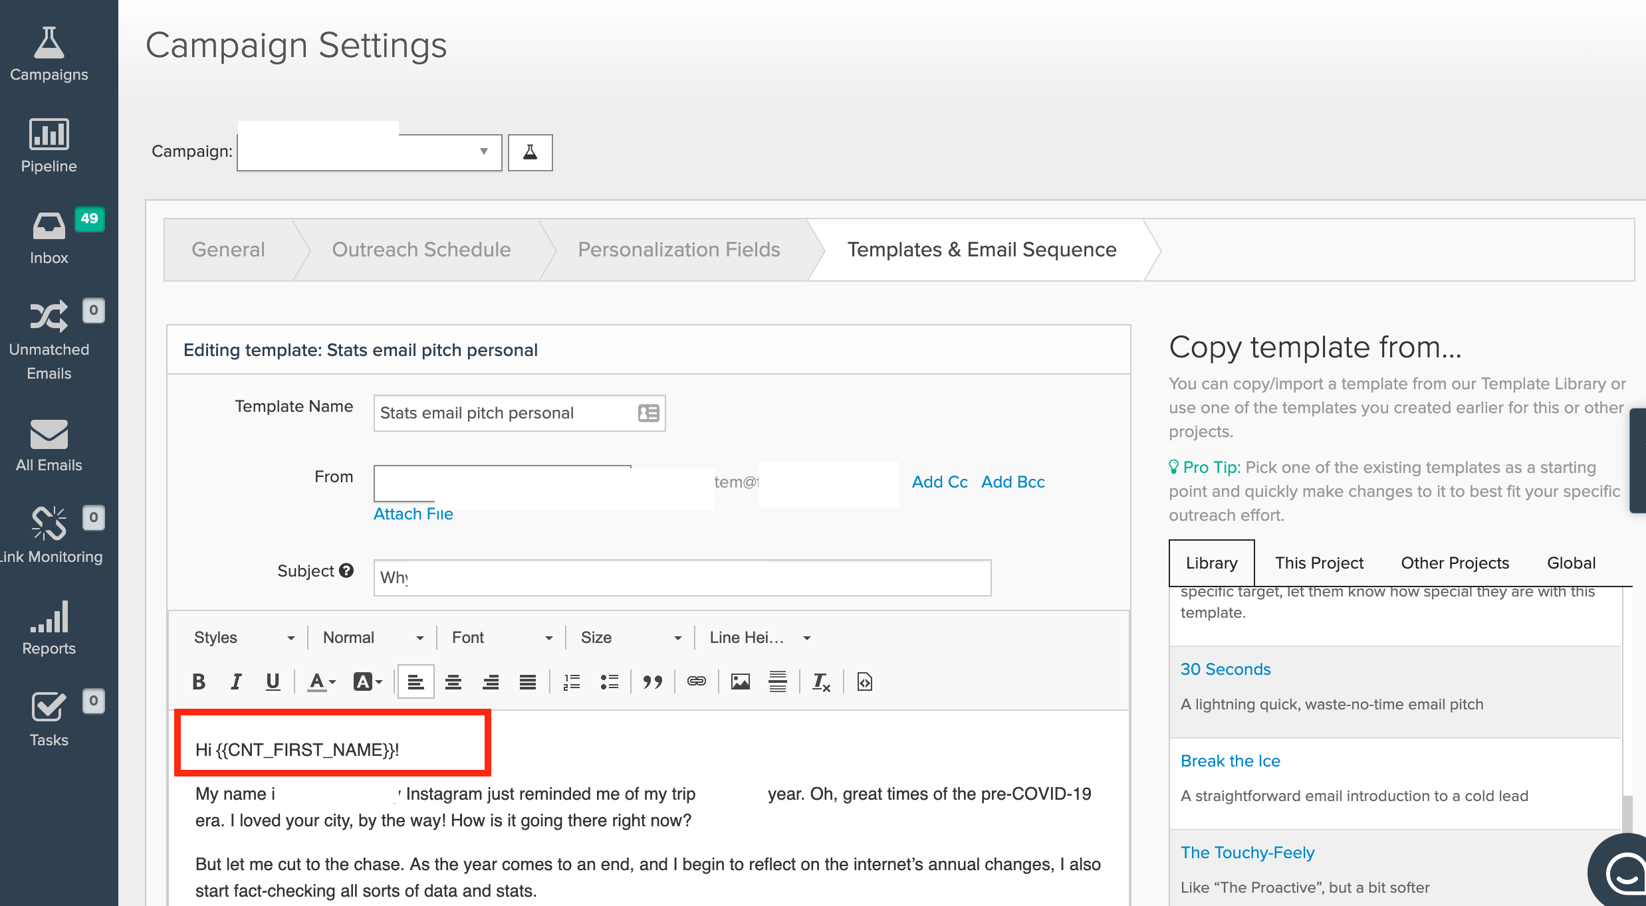
Task: Insert an image into template
Action: (740, 681)
